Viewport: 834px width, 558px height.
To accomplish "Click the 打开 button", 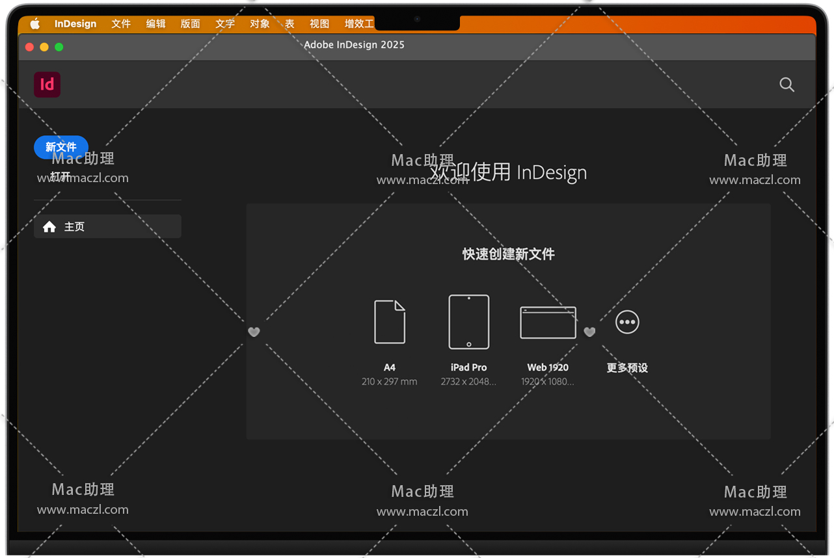I will pyautogui.click(x=61, y=176).
